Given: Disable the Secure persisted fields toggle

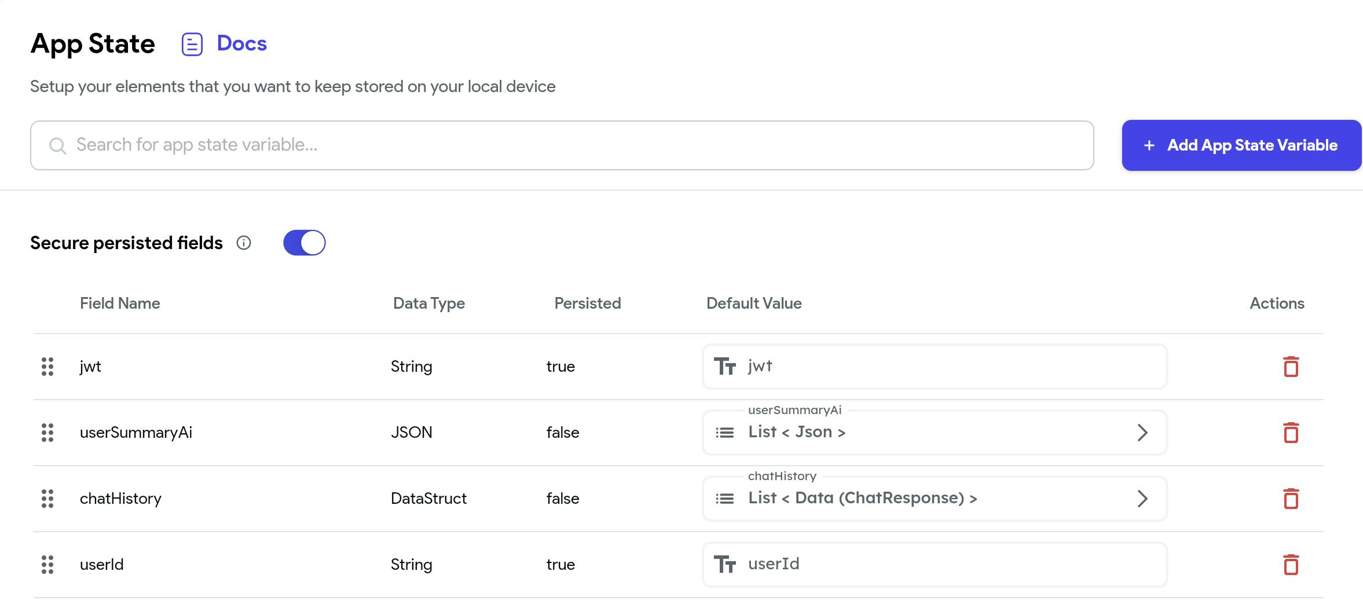Looking at the screenshot, I should [305, 243].
